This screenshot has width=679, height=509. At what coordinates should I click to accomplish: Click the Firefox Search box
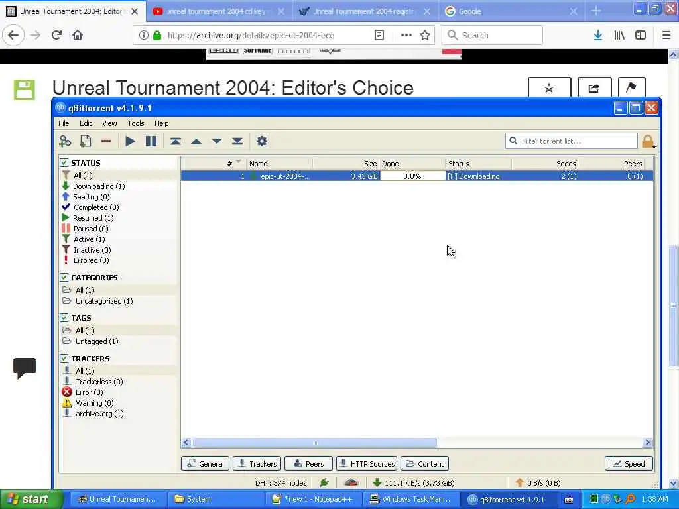493,36
